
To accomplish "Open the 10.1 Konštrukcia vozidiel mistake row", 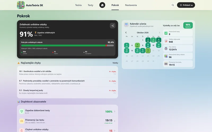I will [x=68, y=73].
